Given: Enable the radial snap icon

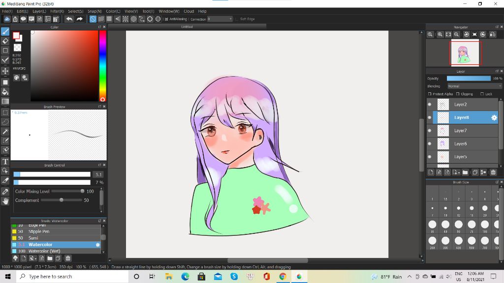Looking at the screenshot, I should click(126, 19).
